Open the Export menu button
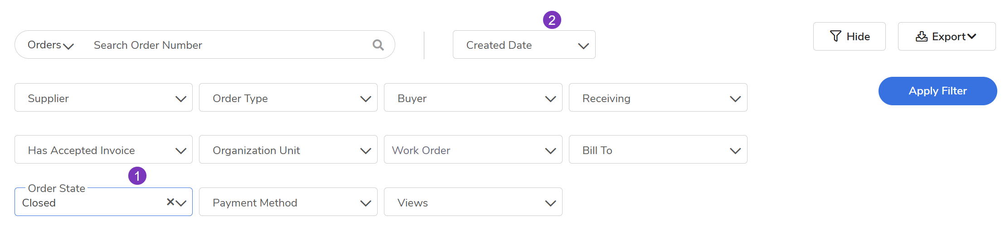 click(947, 37)
